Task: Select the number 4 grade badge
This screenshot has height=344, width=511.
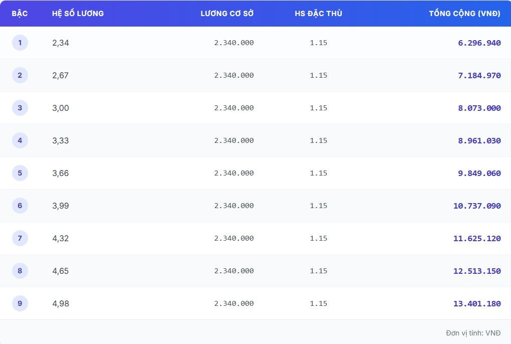Action: 20,140
